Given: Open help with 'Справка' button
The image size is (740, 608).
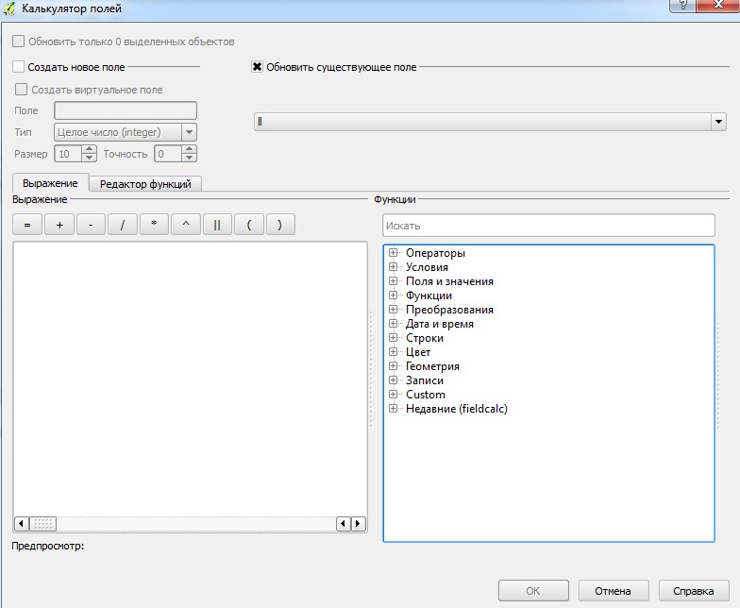Looking at the screenshot, I should 693,591.
